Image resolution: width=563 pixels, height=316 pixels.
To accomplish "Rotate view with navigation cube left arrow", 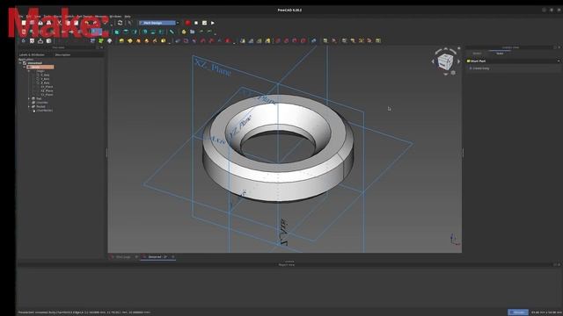I will click(433, 61).
